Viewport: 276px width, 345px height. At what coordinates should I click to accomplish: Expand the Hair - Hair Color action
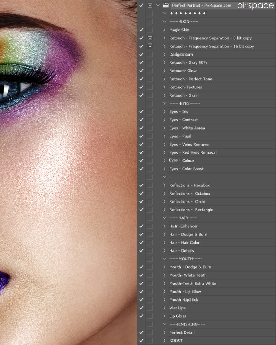coord(164,243)
